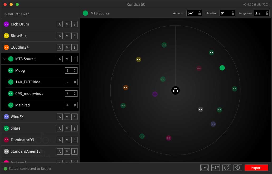This screenshot has height=174, width=272.
Task: Click the headphones listener icon in the center
Action: click(x=176, y=91)
